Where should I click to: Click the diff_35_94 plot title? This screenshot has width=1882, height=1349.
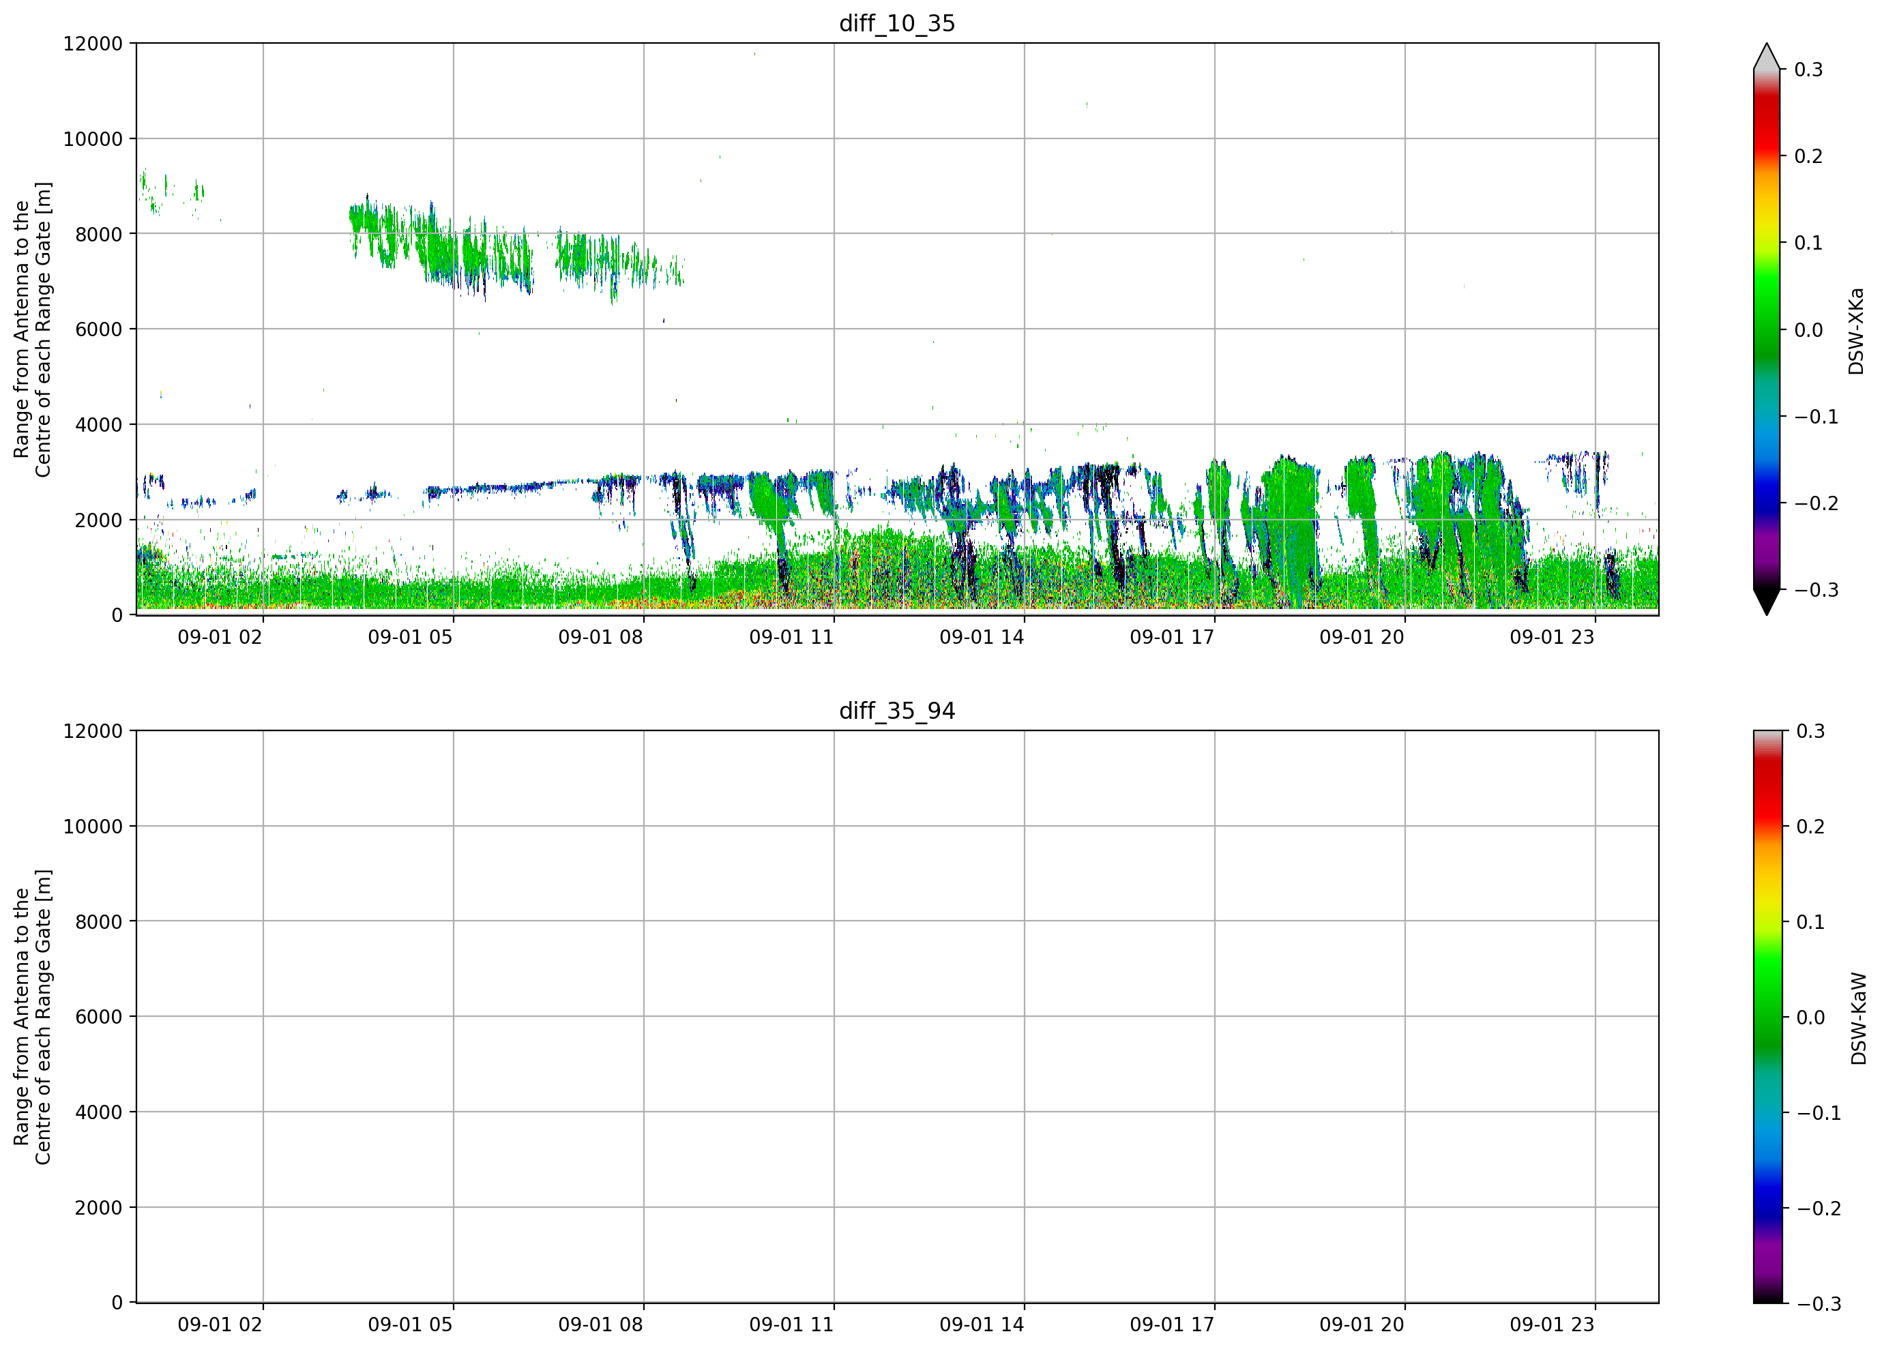point(897,711)
